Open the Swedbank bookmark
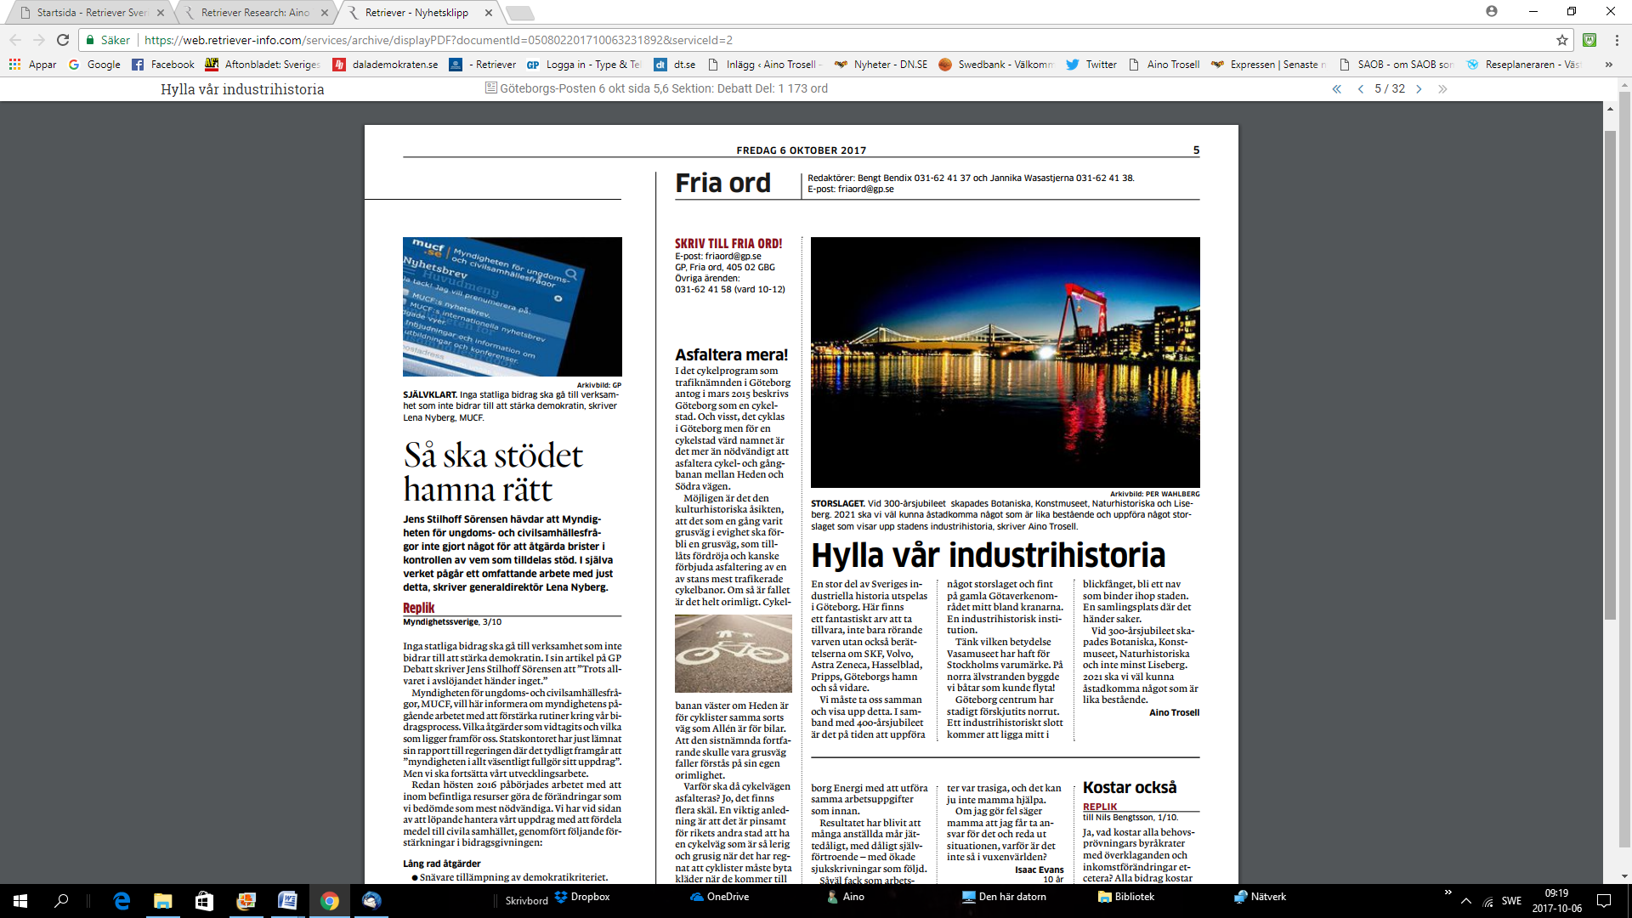1632x918 pixels. click(996, 65)
